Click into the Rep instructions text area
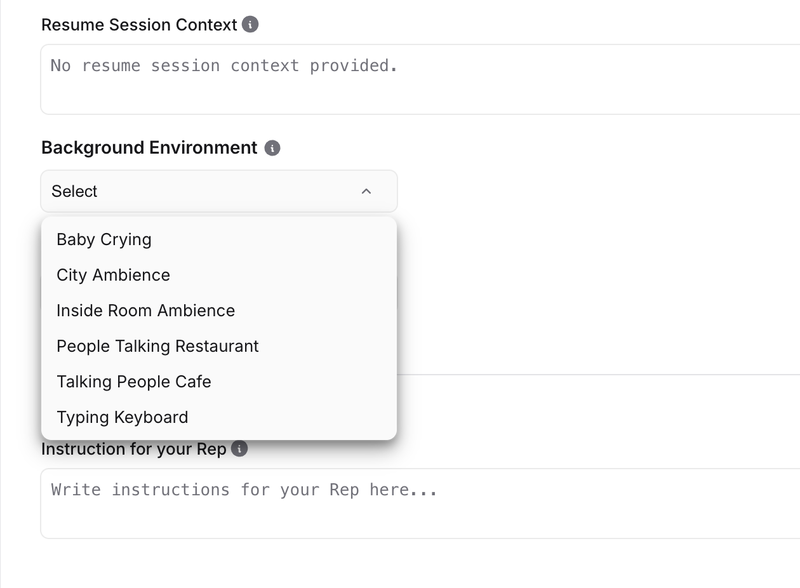This screenshot has height=588, width=800. pos(419,516)
